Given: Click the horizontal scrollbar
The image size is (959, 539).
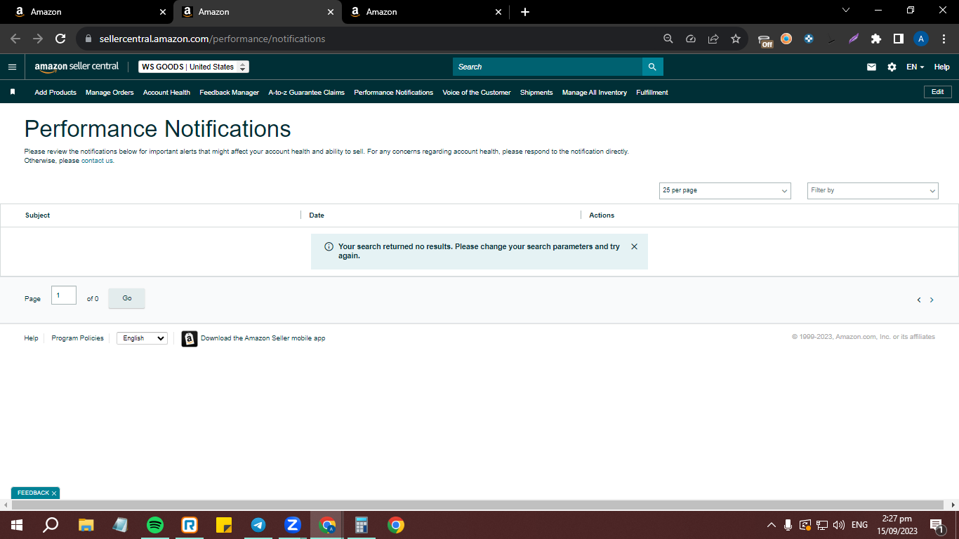Looking at the screenshot, I should point(478,505).
